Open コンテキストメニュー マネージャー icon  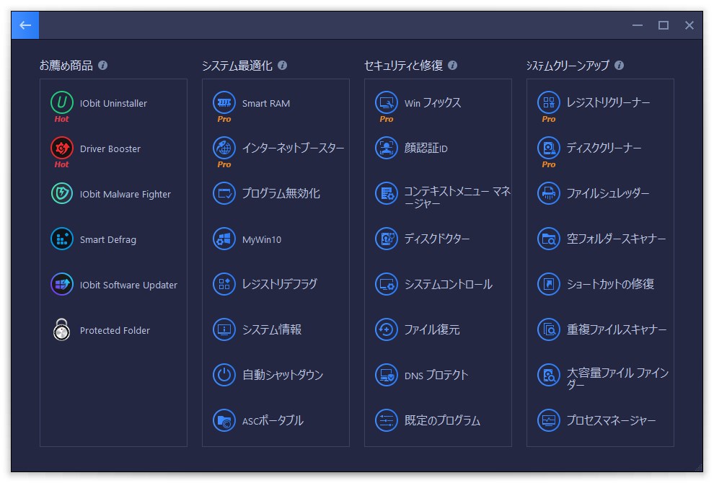[x=386, y=193]
